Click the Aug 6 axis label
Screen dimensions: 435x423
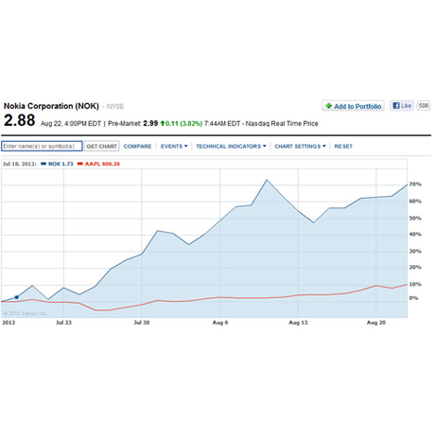pos(220,323)
